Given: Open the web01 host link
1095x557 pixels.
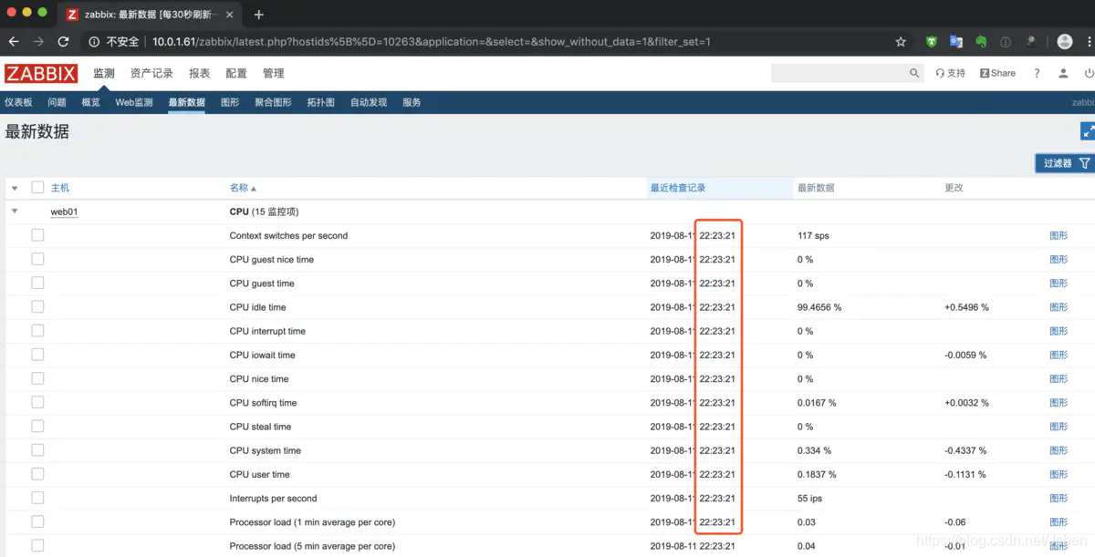Looking at the screenshot, I should [x=64, y=211].
